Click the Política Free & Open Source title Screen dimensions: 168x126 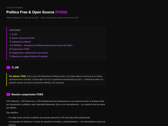[x=37, y=12]
